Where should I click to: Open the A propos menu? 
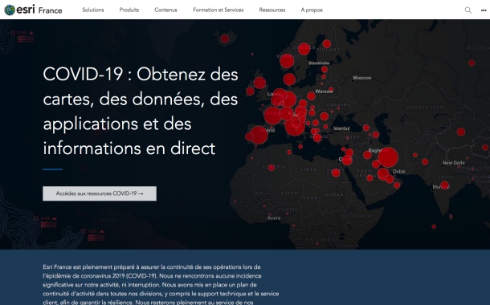(312, 10)
